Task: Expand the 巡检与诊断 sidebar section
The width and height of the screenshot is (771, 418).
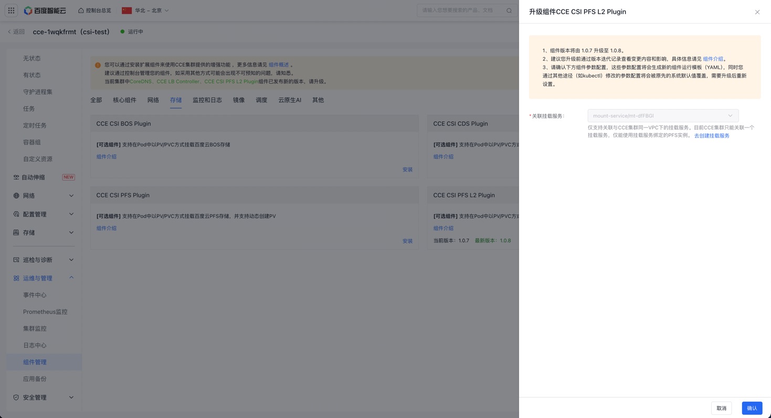Action: coord(71,260)
